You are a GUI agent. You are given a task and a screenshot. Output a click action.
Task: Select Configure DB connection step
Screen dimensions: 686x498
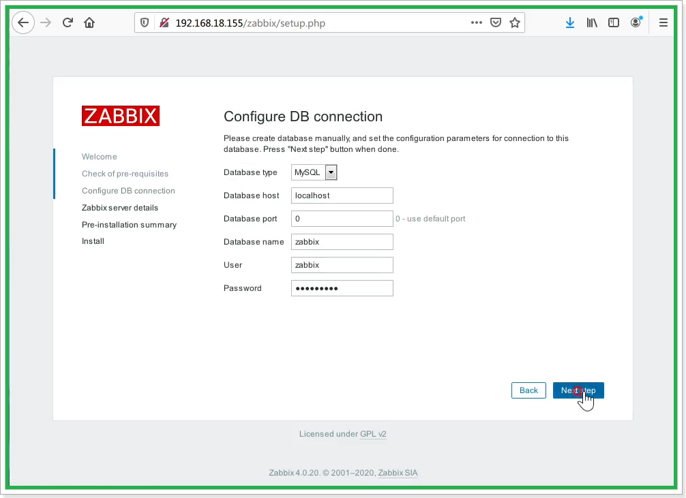128,191
